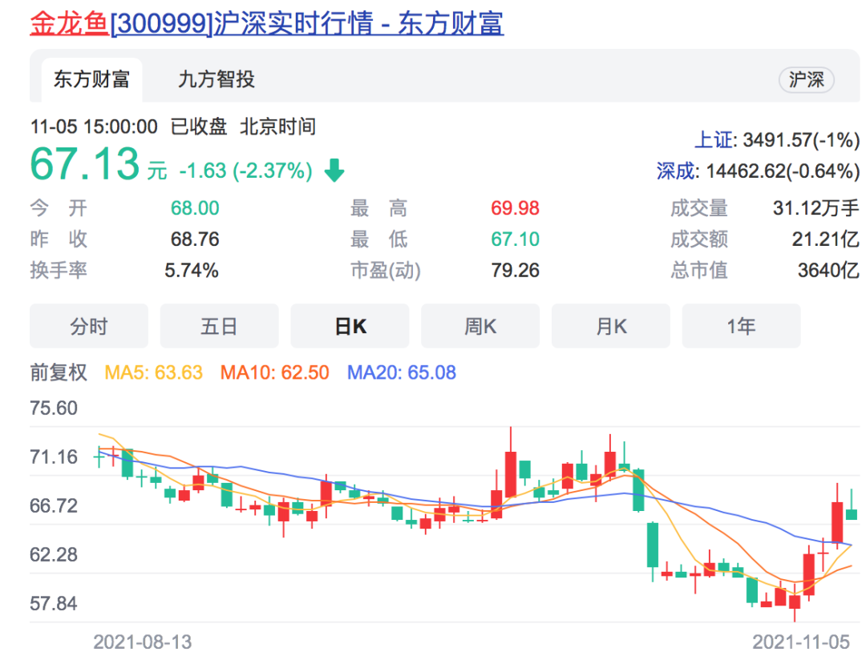The height and width of the screenshot is (668, 866).
Task: Click the 71.16 axis label
Action: click(x=54, y=457)
